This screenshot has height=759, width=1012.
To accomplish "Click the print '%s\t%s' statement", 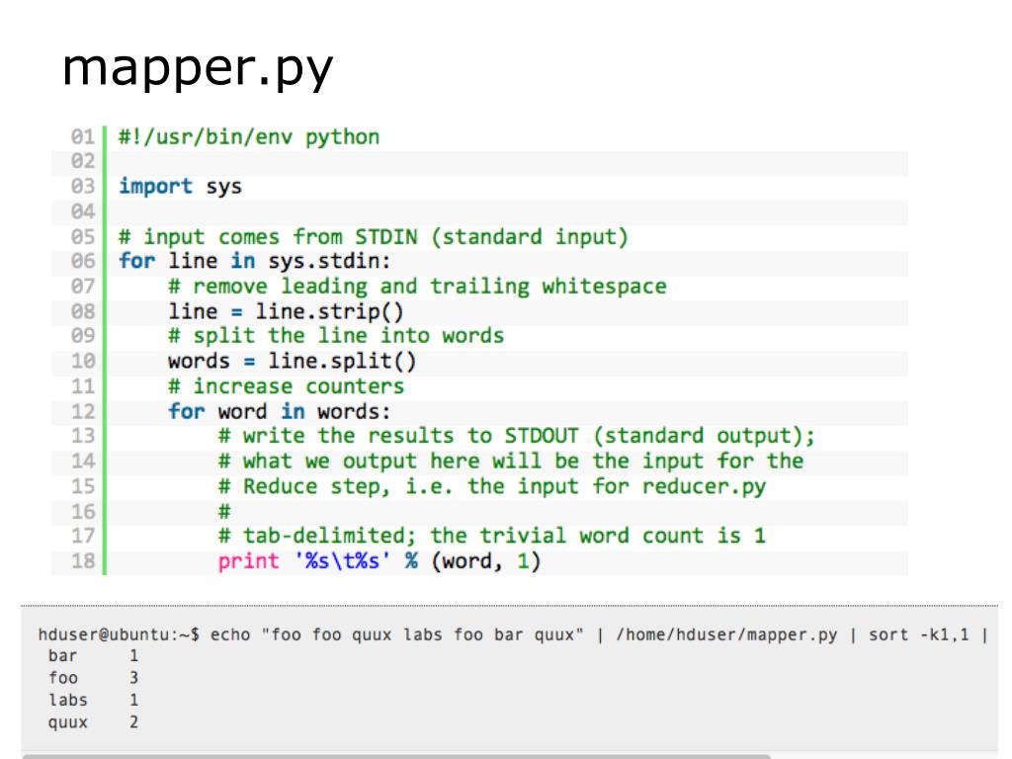I will click(379, 561).
